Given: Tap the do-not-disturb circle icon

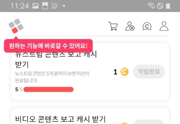Looking at the screenshot, I should [x=160, y=6].
